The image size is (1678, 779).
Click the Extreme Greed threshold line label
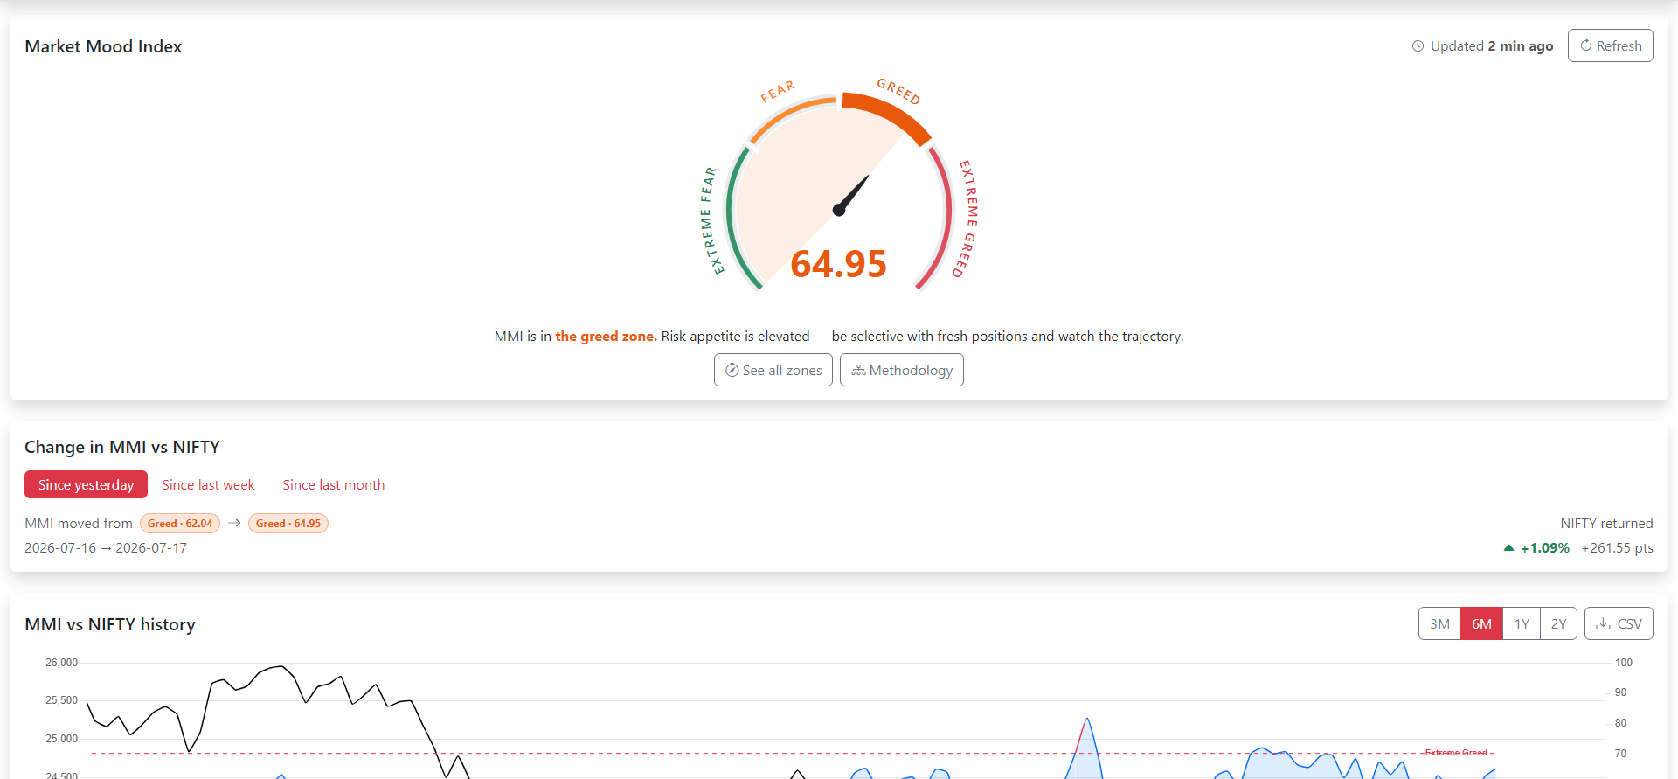pyautogui.click(x=1456, y=753)
